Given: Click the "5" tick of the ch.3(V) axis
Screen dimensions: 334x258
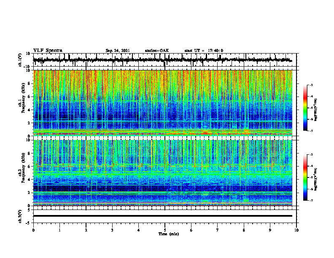Looking at the screenshot, I should click(x=30, y=210).
